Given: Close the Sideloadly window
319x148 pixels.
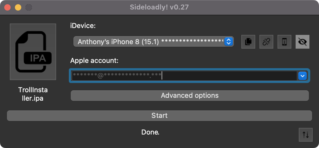Looking at the screenshot, I should [x=7, y=7].
